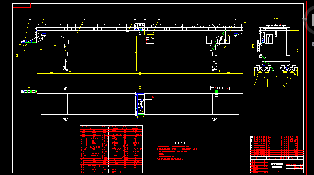Select the 38t value in parameter table
Screen dimensions: 314x175
[94, 131]
